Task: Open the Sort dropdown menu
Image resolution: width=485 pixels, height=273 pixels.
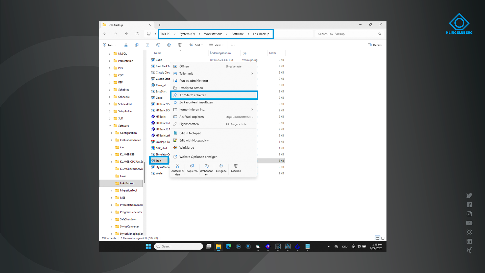Action: click(196, 45)
